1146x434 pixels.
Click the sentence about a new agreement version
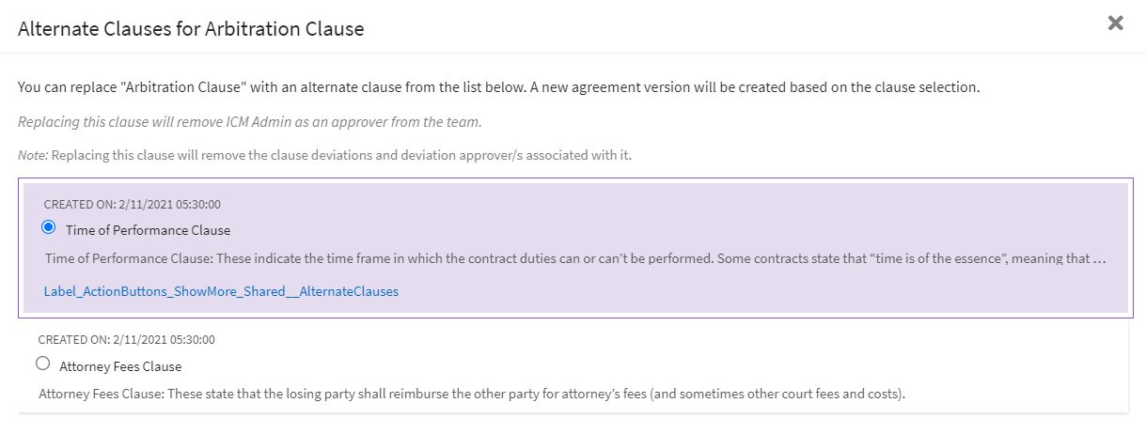click(750, 87)
